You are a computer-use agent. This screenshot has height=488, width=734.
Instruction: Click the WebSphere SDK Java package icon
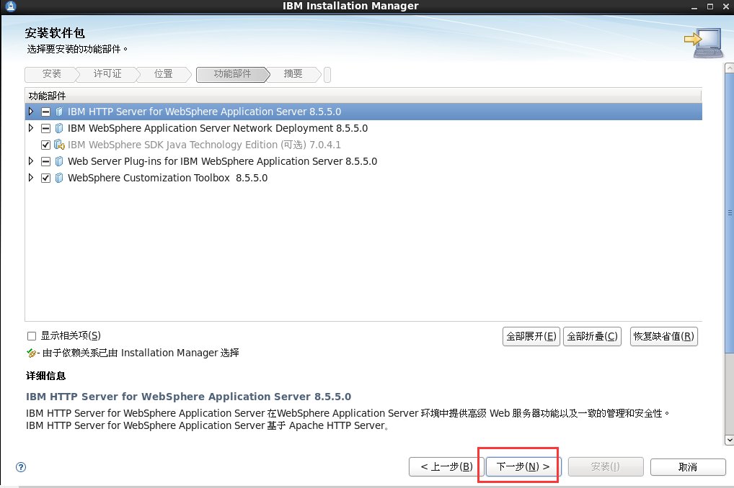tap(59, 145)
